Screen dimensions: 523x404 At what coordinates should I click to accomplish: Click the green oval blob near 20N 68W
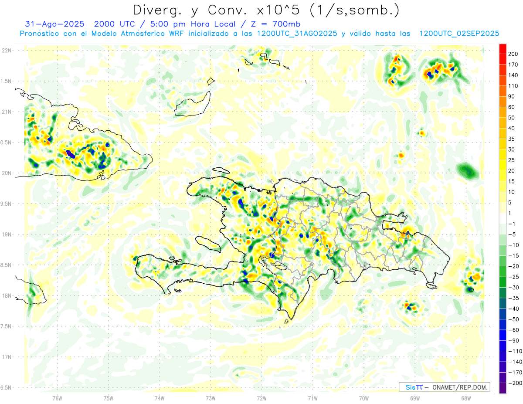click(467, 170)
